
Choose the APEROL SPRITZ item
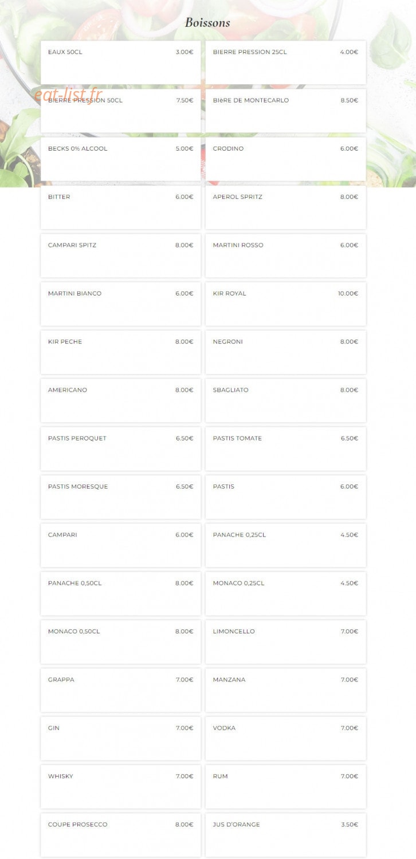click(x=285, y=207)
